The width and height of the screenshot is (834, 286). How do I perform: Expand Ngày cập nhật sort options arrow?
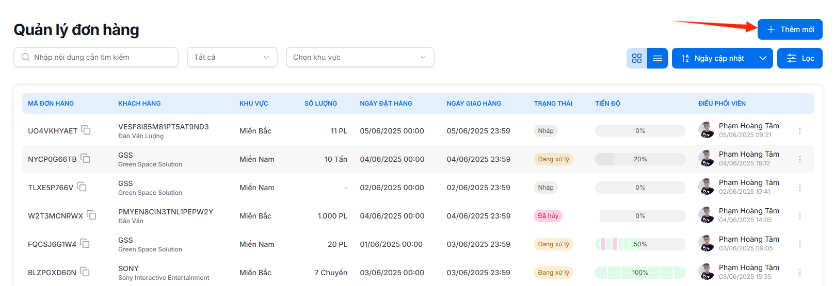(x=762, y=58)
